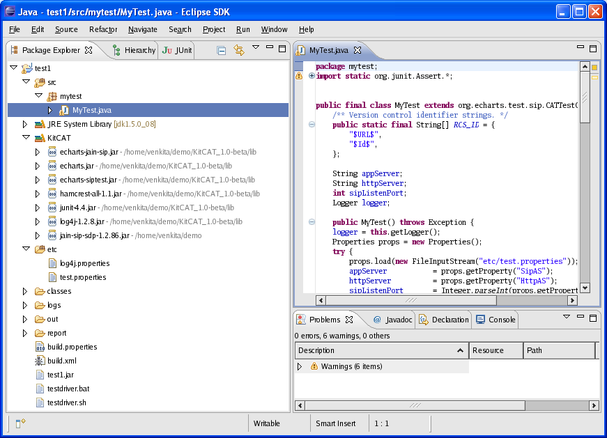Screen dimensions: 607x438
Task: Click editor horizontal scrollbar right arrow
Action: [x=573, y=300]
